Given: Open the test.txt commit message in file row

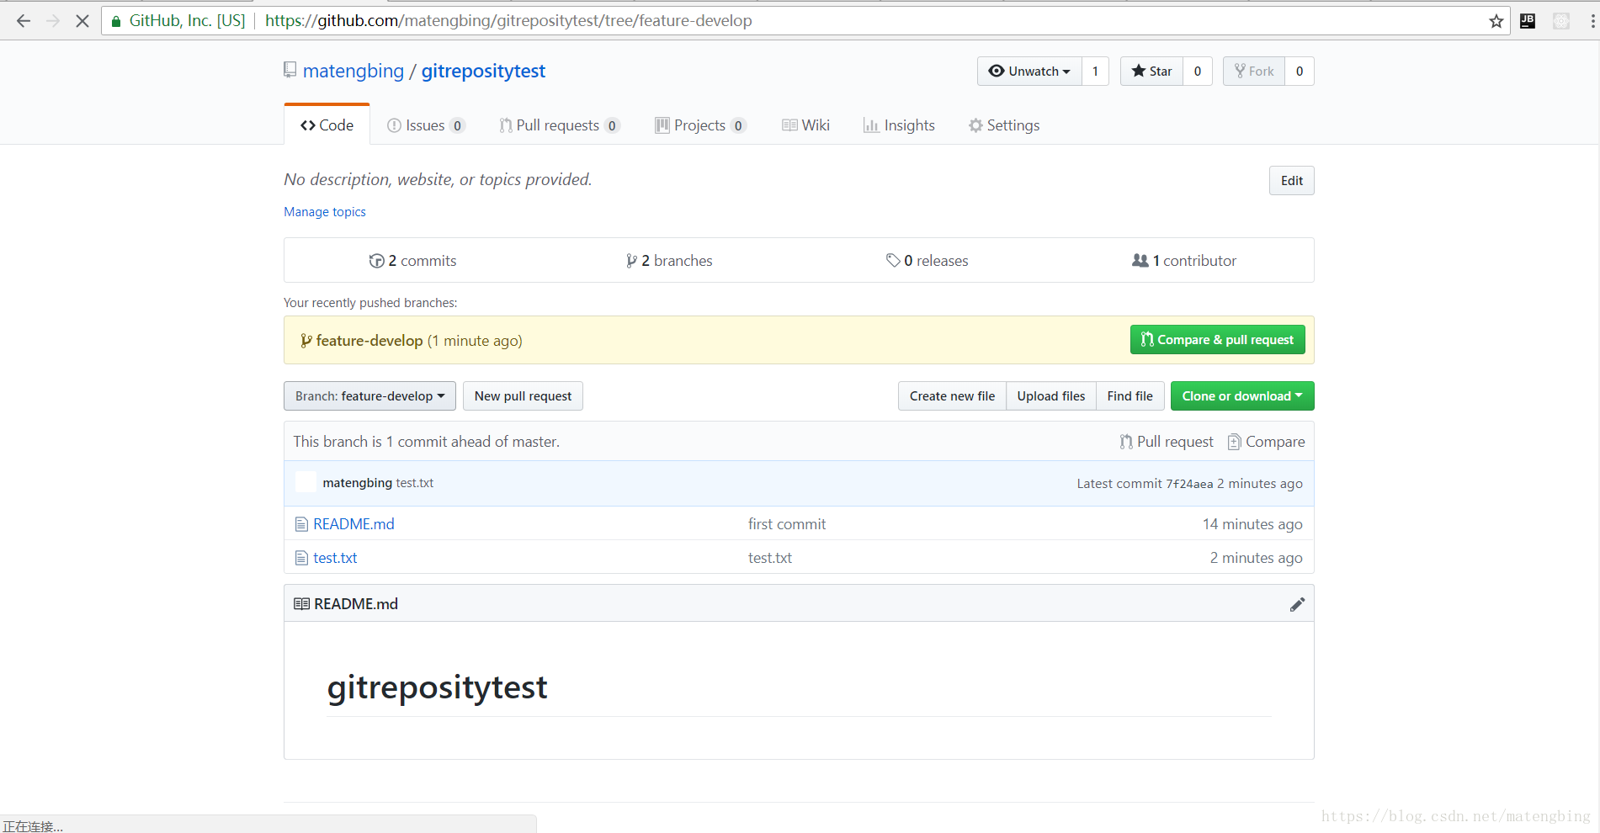Looking at the screenshot, I should coord(770,558).
